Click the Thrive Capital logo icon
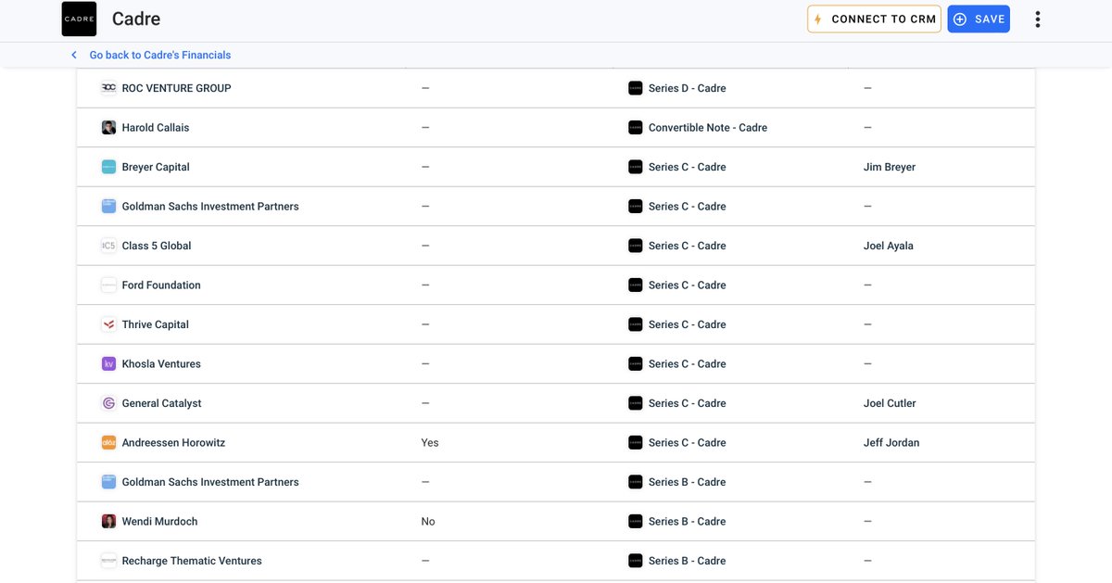This screenshot has width=1112, height=583. (x=108, y=324)
